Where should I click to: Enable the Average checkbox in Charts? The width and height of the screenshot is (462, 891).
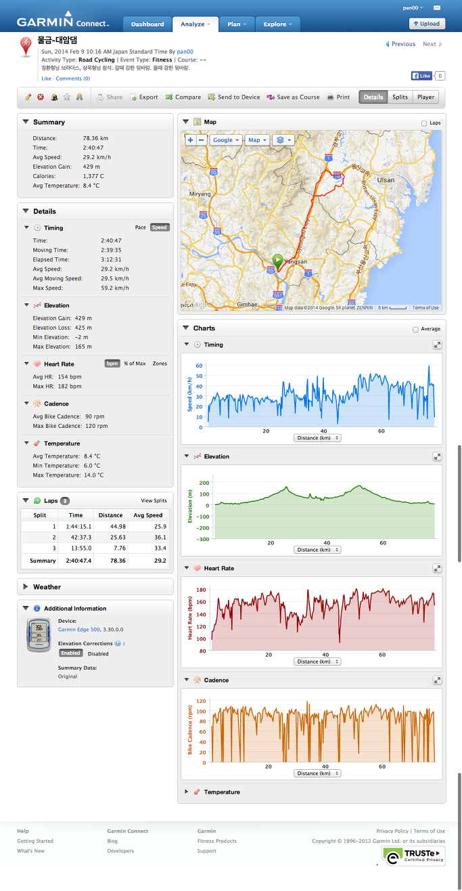coord(415,330)
